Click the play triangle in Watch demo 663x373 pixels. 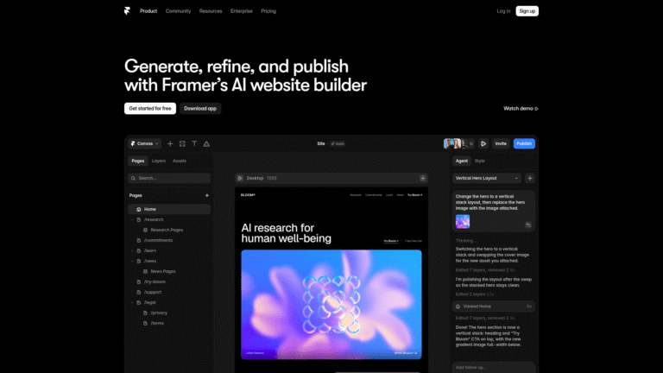(537, 109)
